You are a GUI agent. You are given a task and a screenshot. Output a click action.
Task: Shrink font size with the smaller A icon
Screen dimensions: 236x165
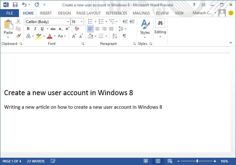81,36
